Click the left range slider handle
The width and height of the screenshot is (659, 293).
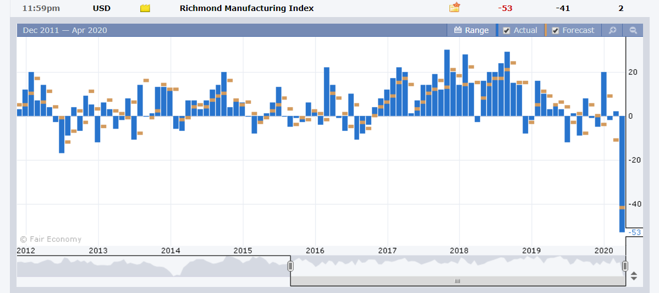point(290,266)
